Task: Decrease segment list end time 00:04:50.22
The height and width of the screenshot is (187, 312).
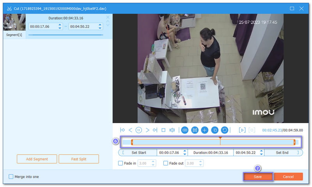Action: click(100, 28)
